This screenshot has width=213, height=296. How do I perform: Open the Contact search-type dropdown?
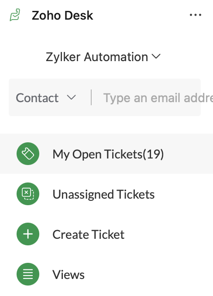coord(46,98)
